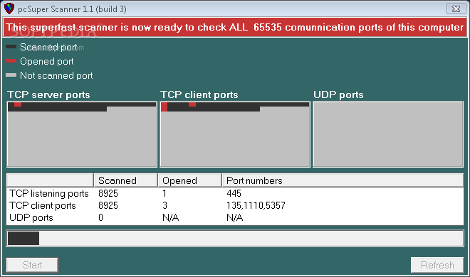470x277 pixels.
Task: Click the Opened port legend label
Action: pyautogui.click(x=47, y=61)
